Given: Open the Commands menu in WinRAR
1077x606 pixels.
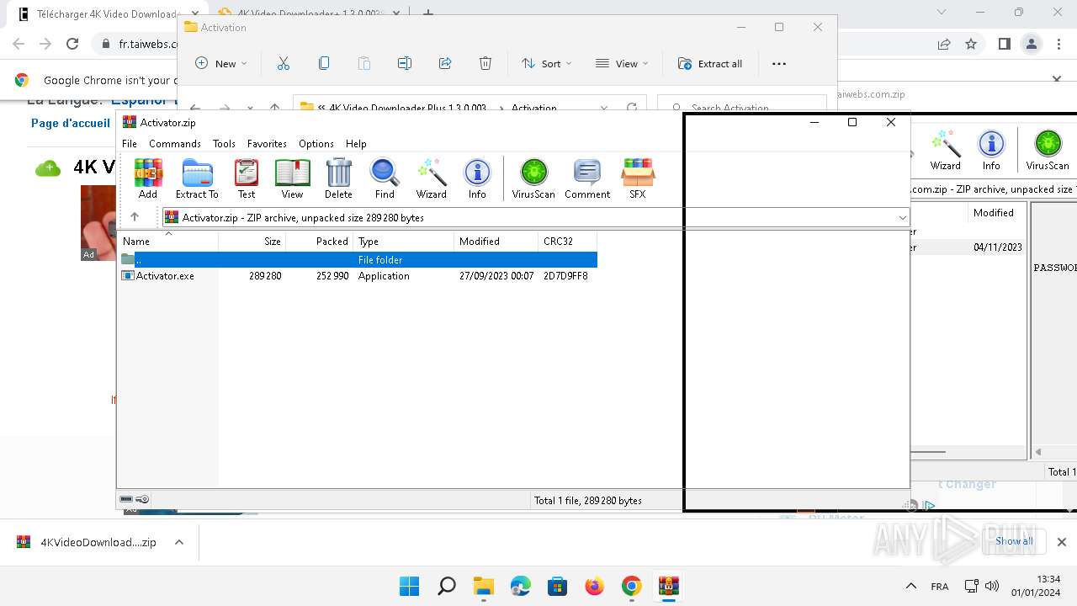Looking at the screenshot, I should point(175,143).
